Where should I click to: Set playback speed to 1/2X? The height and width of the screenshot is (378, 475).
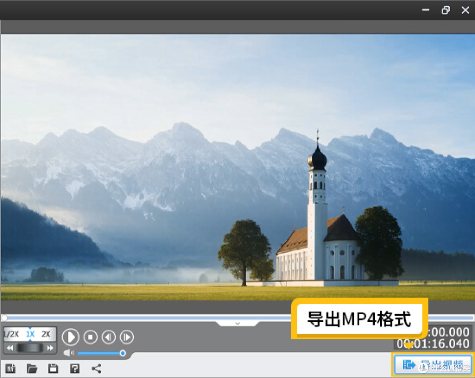[11, 334]
